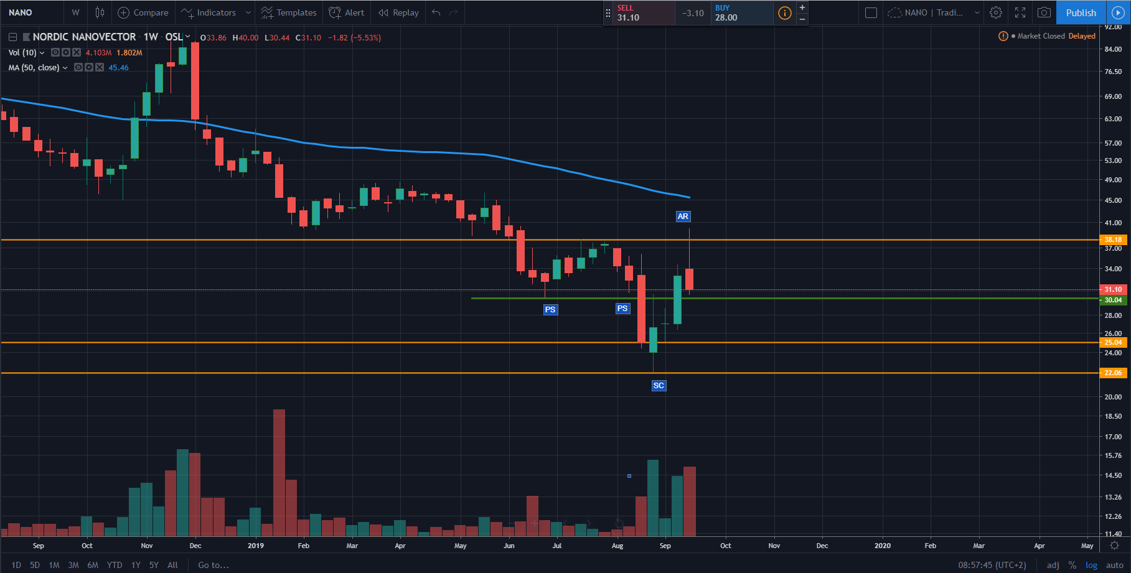
Task: Create a new Alert
Action: point(347,12)
